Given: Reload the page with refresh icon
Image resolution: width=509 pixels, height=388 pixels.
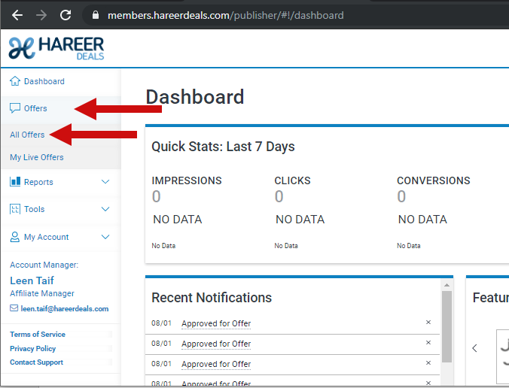Looking at the screenshot, I should pyautogui.click(x=66, y=15).
